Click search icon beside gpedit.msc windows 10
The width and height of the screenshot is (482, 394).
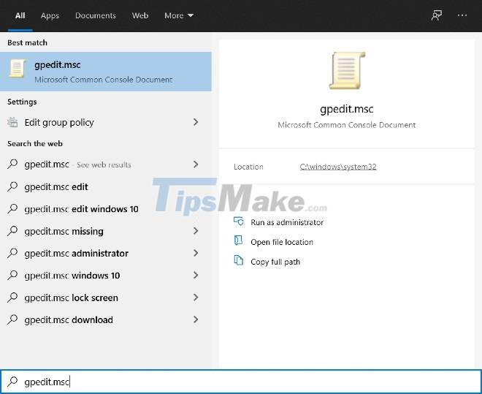point(12,275)
